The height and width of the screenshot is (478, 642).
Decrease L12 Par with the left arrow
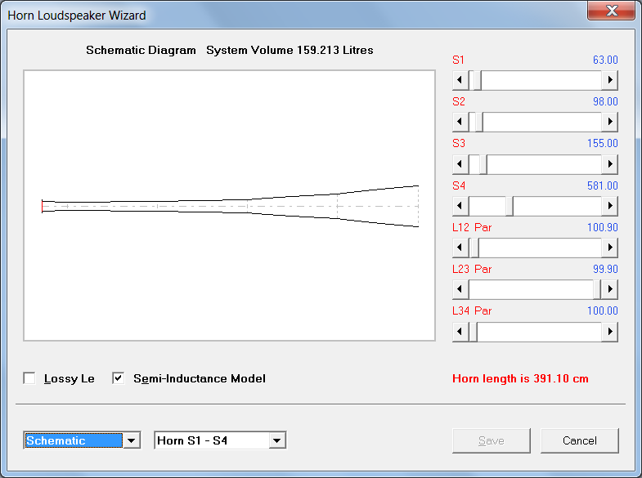coord(460,248)
